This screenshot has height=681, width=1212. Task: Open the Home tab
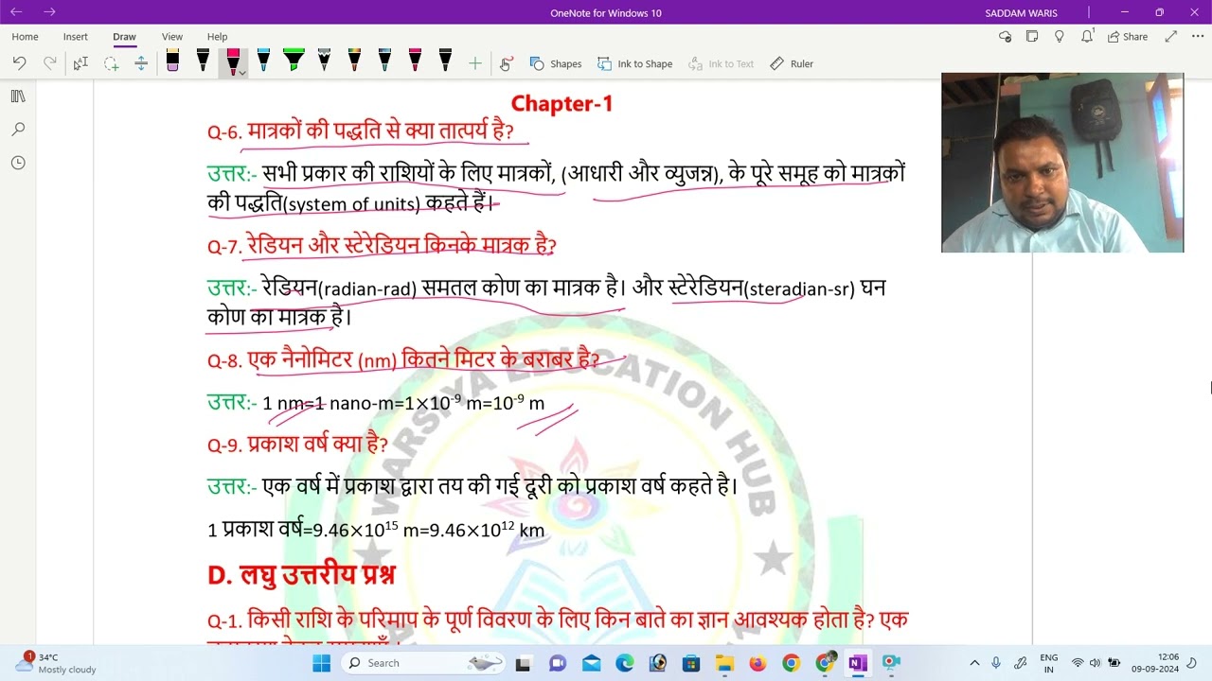pyautogui.click(x=26, y=36)
